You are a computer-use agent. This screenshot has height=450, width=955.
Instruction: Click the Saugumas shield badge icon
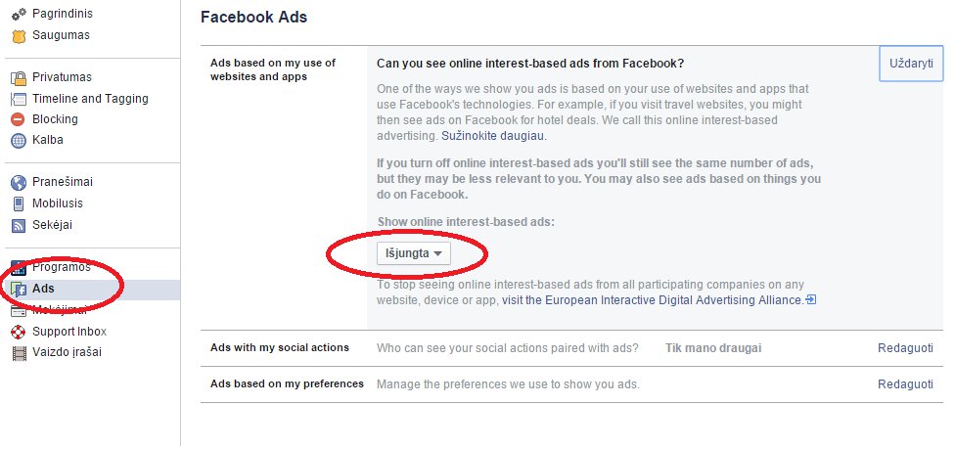(x=19, y=36)
